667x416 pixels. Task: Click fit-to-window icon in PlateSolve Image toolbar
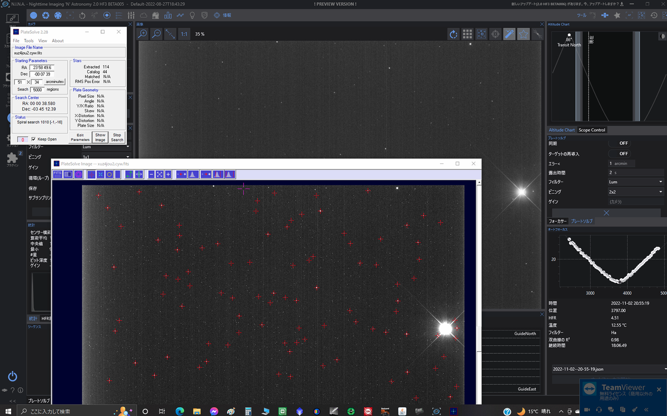[160, 174]
